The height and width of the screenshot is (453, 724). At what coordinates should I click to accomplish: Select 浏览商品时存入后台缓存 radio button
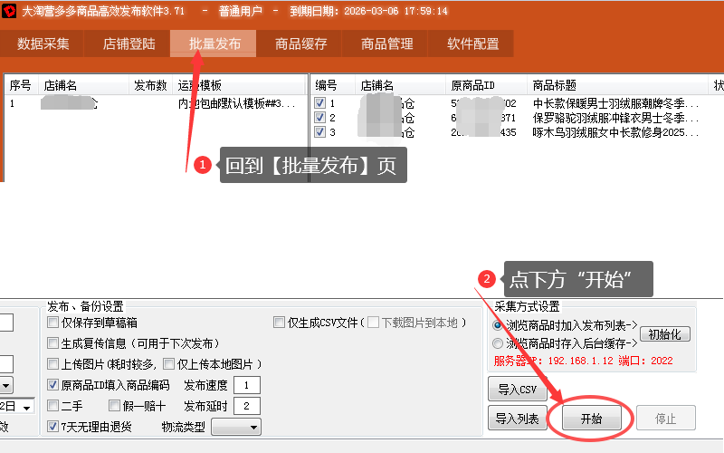click(x=498, y=344)
